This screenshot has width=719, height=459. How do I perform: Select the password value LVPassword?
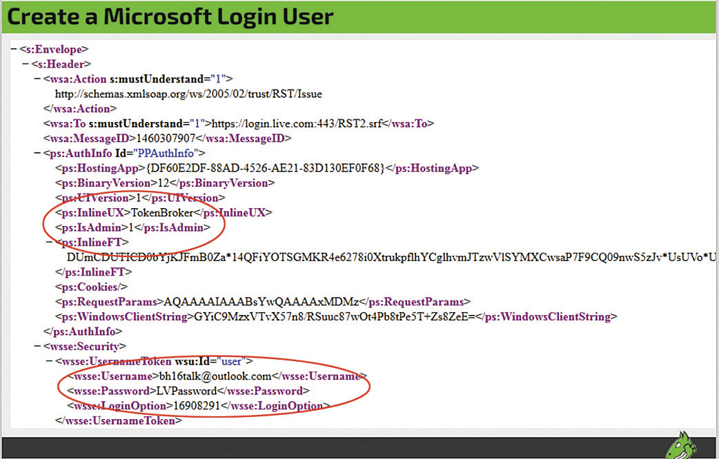(x=186, y=391)
